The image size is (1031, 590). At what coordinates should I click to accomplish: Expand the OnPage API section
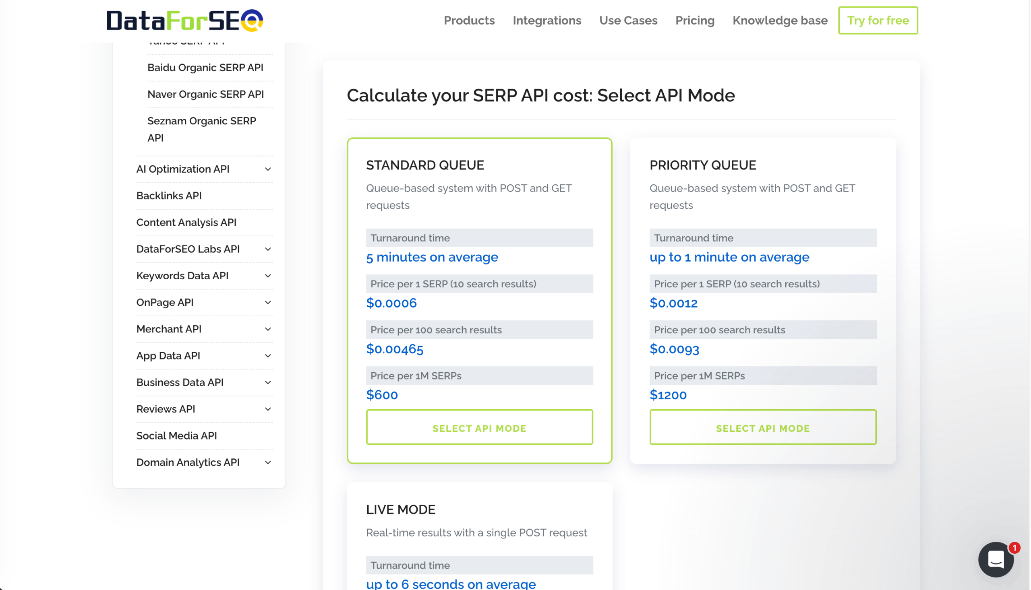[166, 302]
